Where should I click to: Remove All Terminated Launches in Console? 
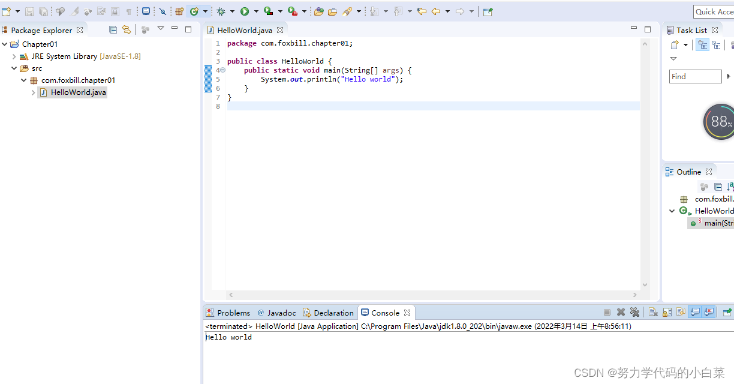[x=634, y=312]
